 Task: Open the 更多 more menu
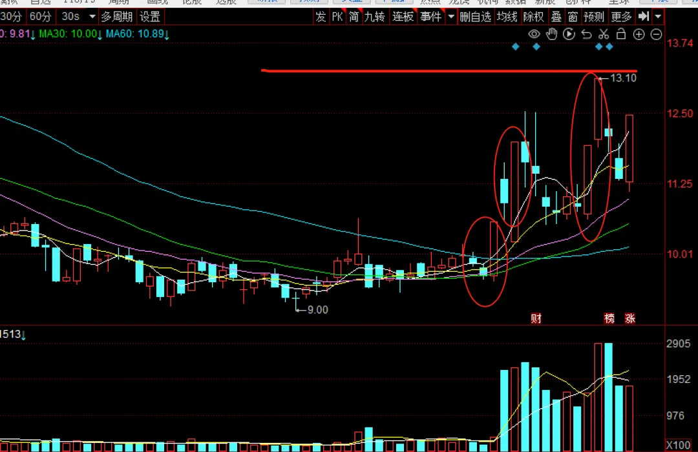point(622,17)
